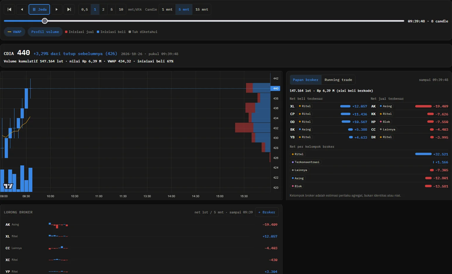This screenshot has width=452, height=274.
Task: Select broker DR in net jual list
Action: (x=410, y=137)
